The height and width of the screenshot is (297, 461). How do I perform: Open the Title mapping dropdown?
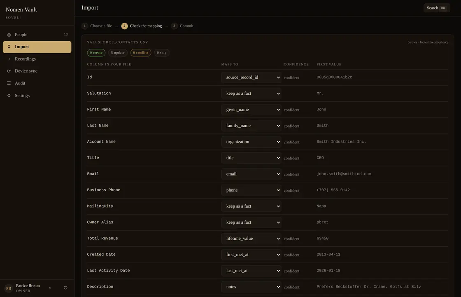tap(251, 158)
